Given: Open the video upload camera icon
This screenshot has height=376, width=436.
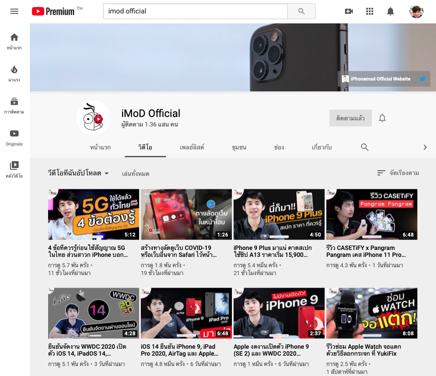Looking at the screenshot, I should click(x=349, y=11).
